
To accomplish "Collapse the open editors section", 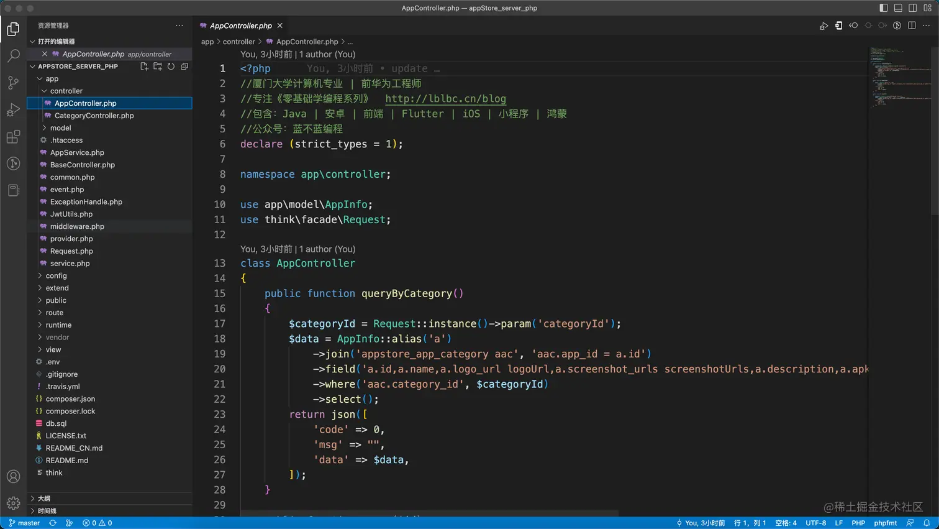I will coord(32,42).
